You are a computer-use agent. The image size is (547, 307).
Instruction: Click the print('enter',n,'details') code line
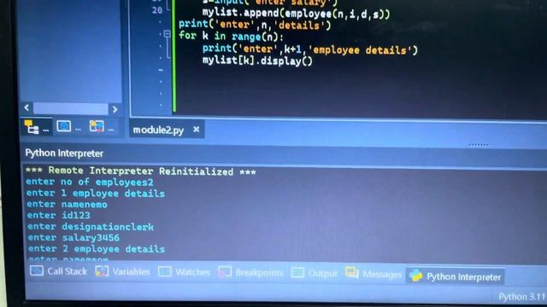click(x=255, y=25)
